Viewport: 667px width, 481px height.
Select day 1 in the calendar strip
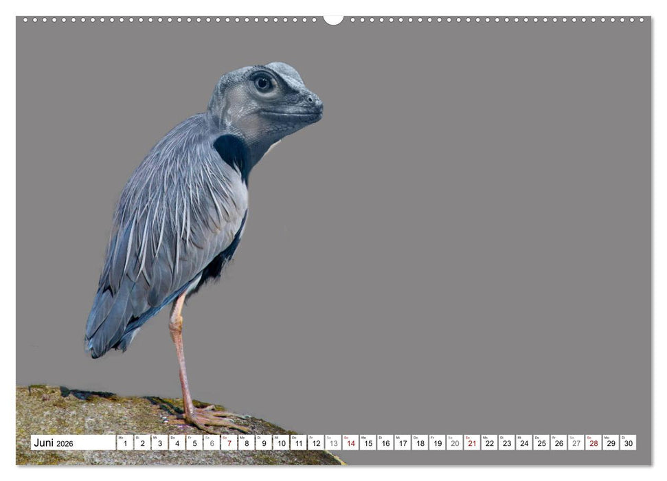[124, 443]
